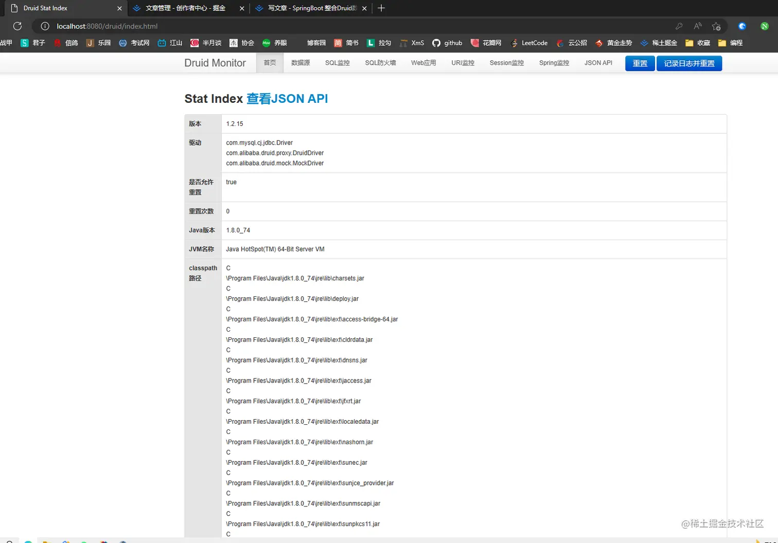The height and width of the screenshot is (543, 778).
Task: Open the 编程 bookmark folder
Action: [731, 43]
